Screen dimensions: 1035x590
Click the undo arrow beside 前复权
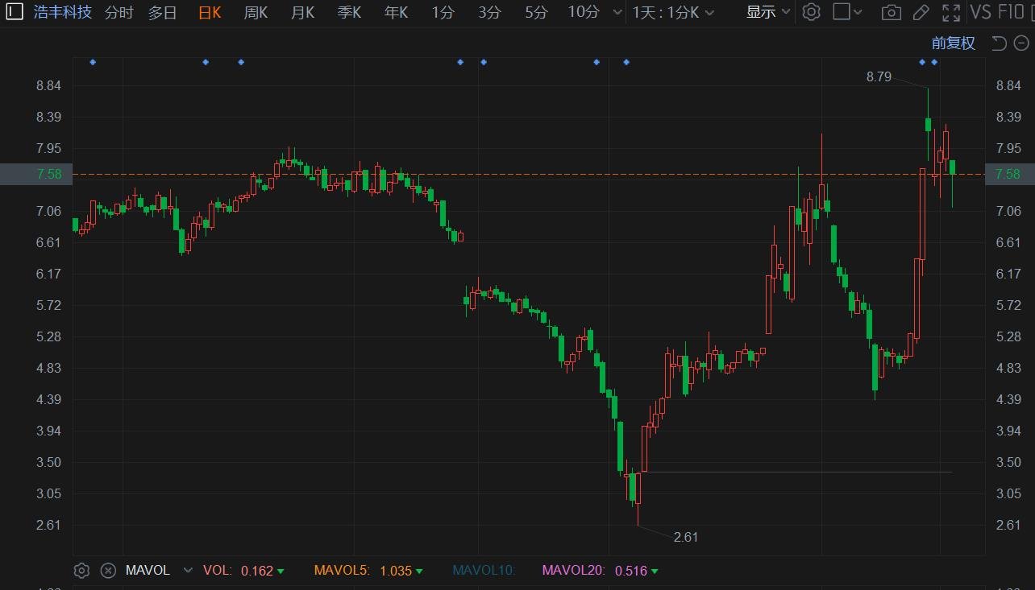pyautogui.click(x=999, y=43)
